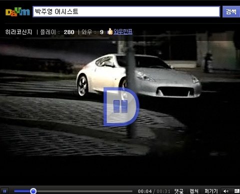Viewport: 240px width, 194px height.
Task: Click the unplayed part of the progress bar
Action: [x=84, y=191]
